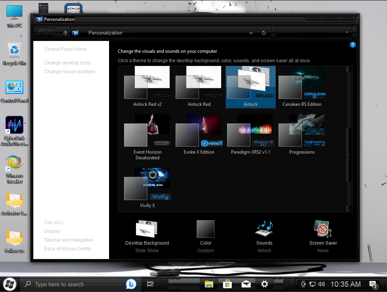Choose the highlighted Airlock theme

[251, 87]
